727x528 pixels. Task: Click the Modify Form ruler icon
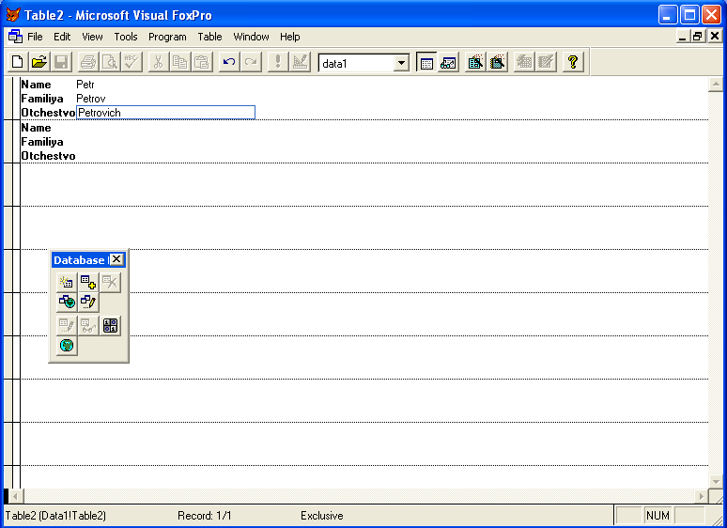click(x=300, y=62)
